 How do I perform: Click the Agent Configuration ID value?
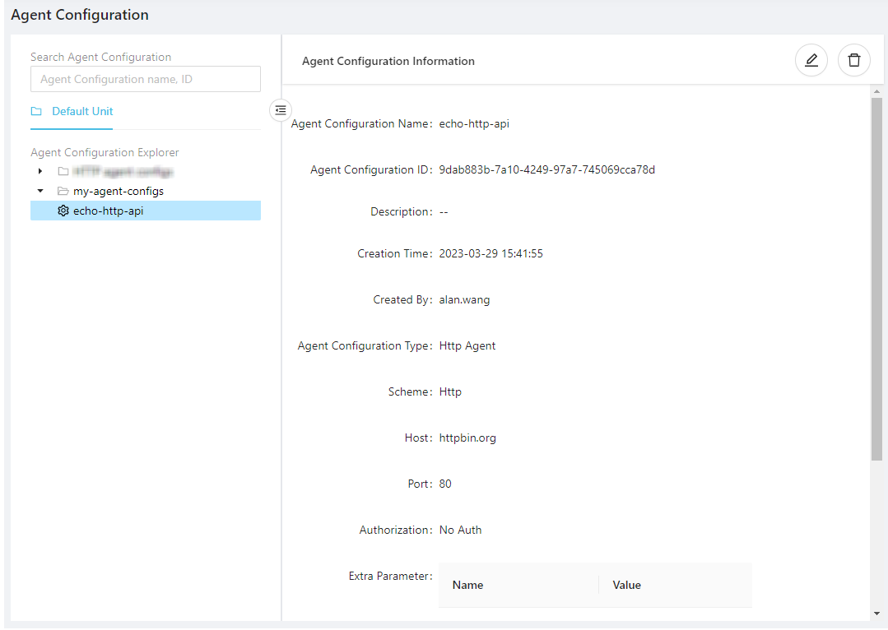[546, 170]
